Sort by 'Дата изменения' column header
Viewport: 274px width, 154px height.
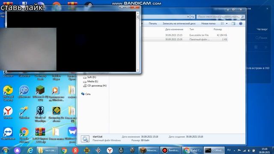tap(174, 30)
